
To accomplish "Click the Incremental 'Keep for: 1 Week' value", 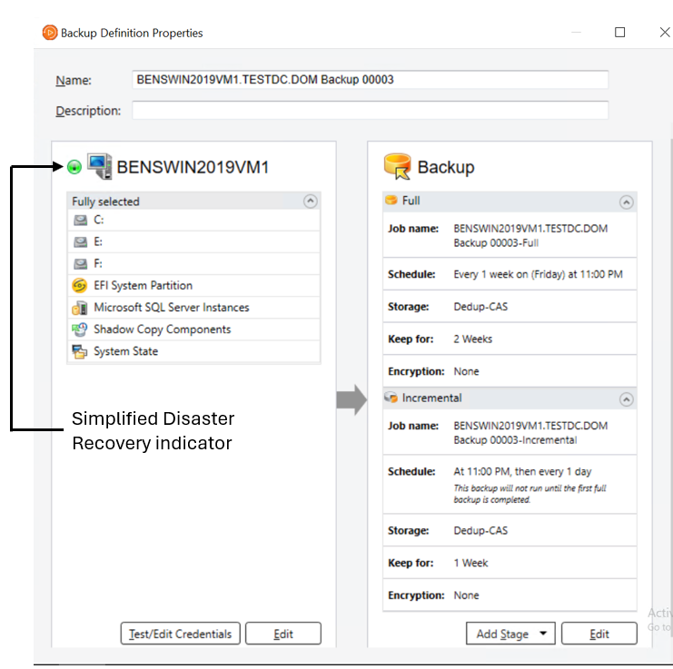I will click(470, 563).
